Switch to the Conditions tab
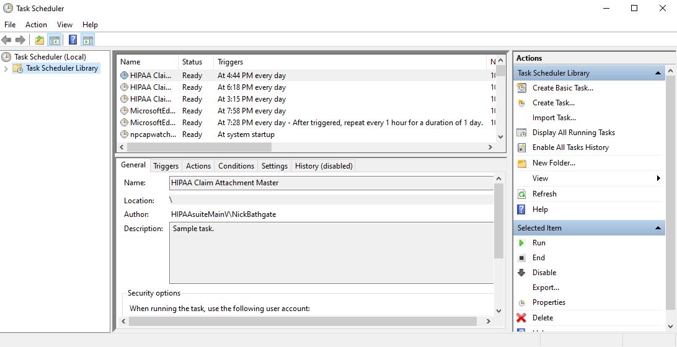Image resolution: width=677 pixels, height=347 pixels. 236,166
